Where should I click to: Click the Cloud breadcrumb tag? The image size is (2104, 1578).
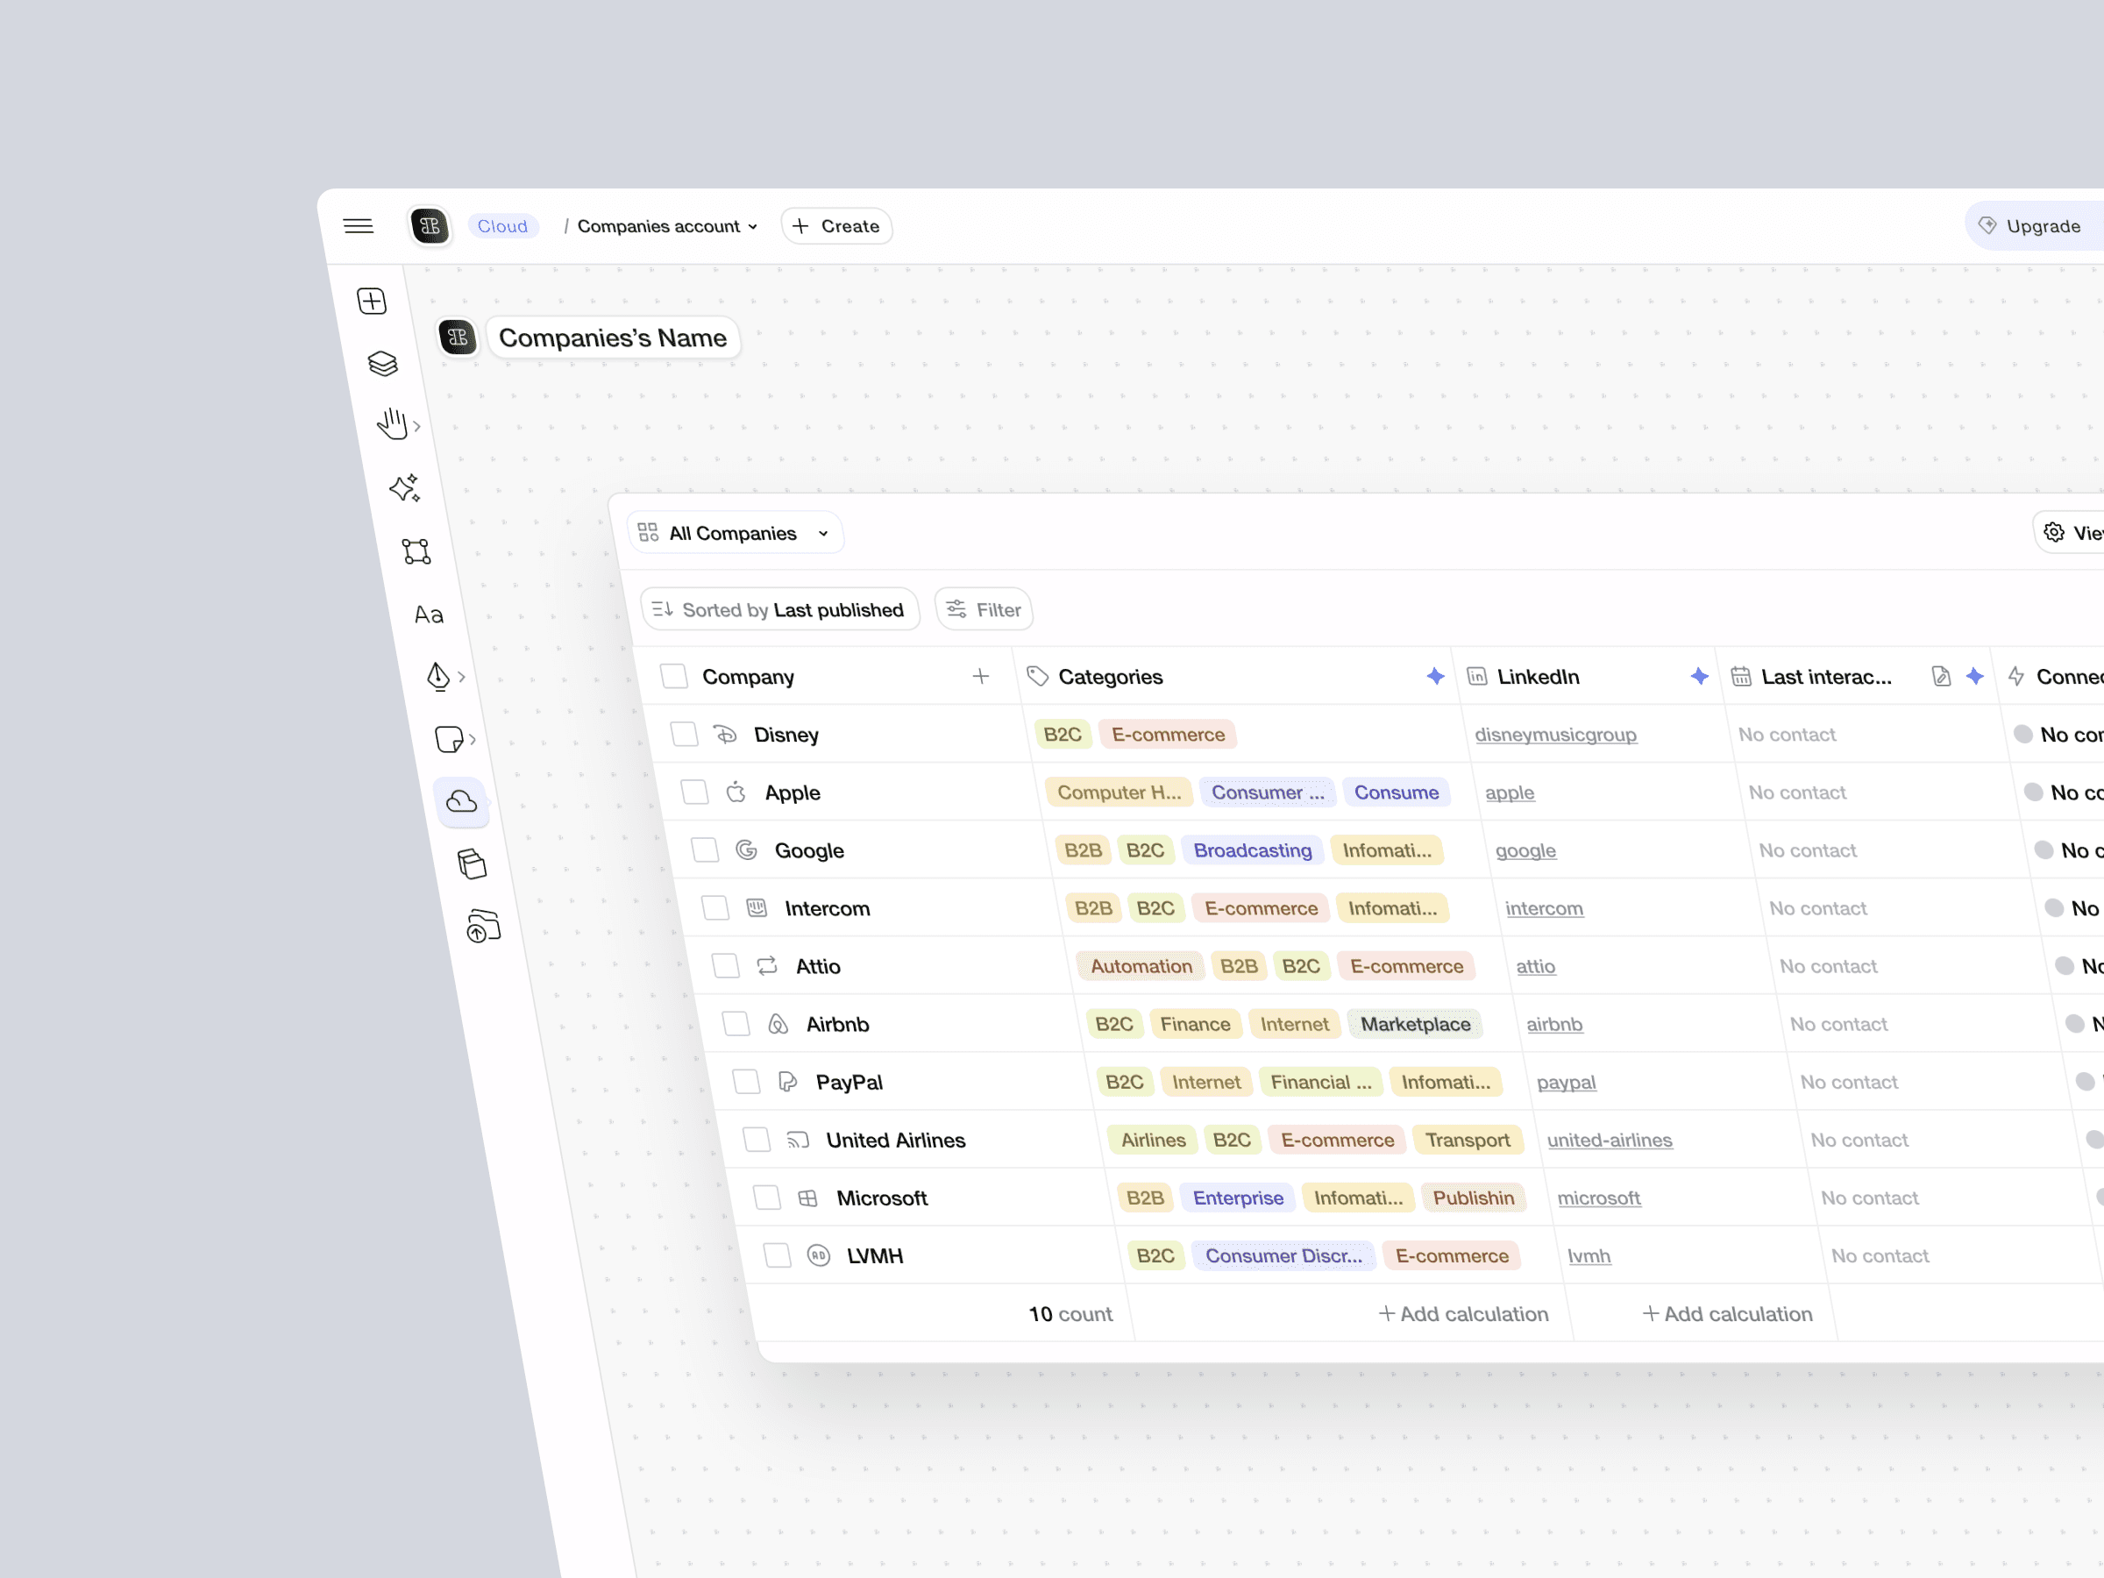[x=502, y=226]
